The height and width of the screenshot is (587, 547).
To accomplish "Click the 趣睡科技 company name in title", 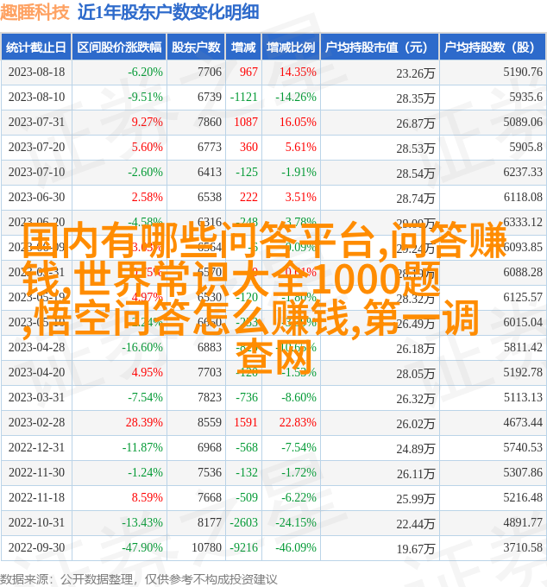I will pos(35,12).
